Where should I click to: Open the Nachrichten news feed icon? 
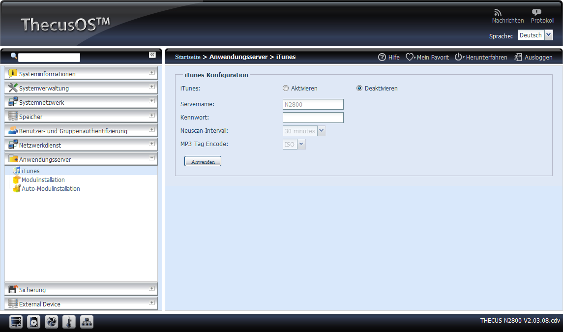(497, 13)
